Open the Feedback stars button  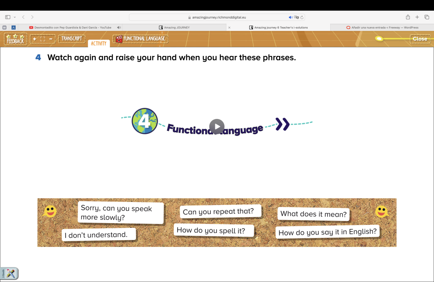click(15, 39)
